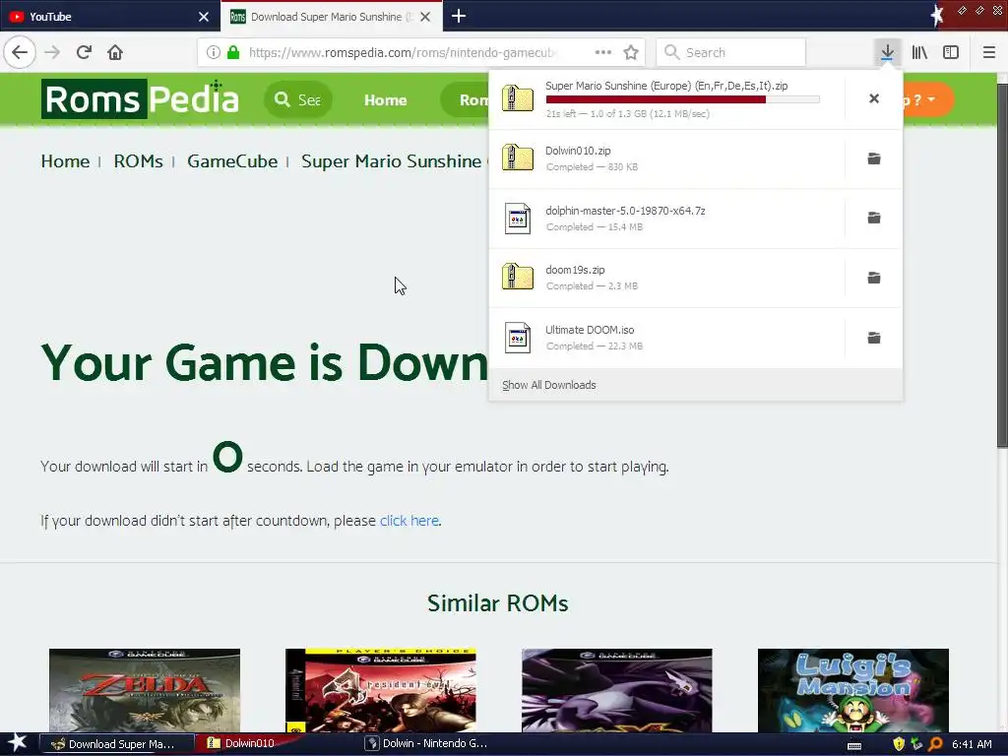The image size is (1008, 756).
Task: Click the Home breadcrumb link
Action: [x=65, y=161]
